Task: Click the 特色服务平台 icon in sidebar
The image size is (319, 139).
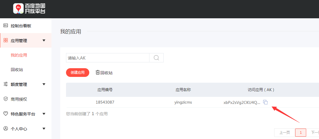Action: click(x=6, y=114)
